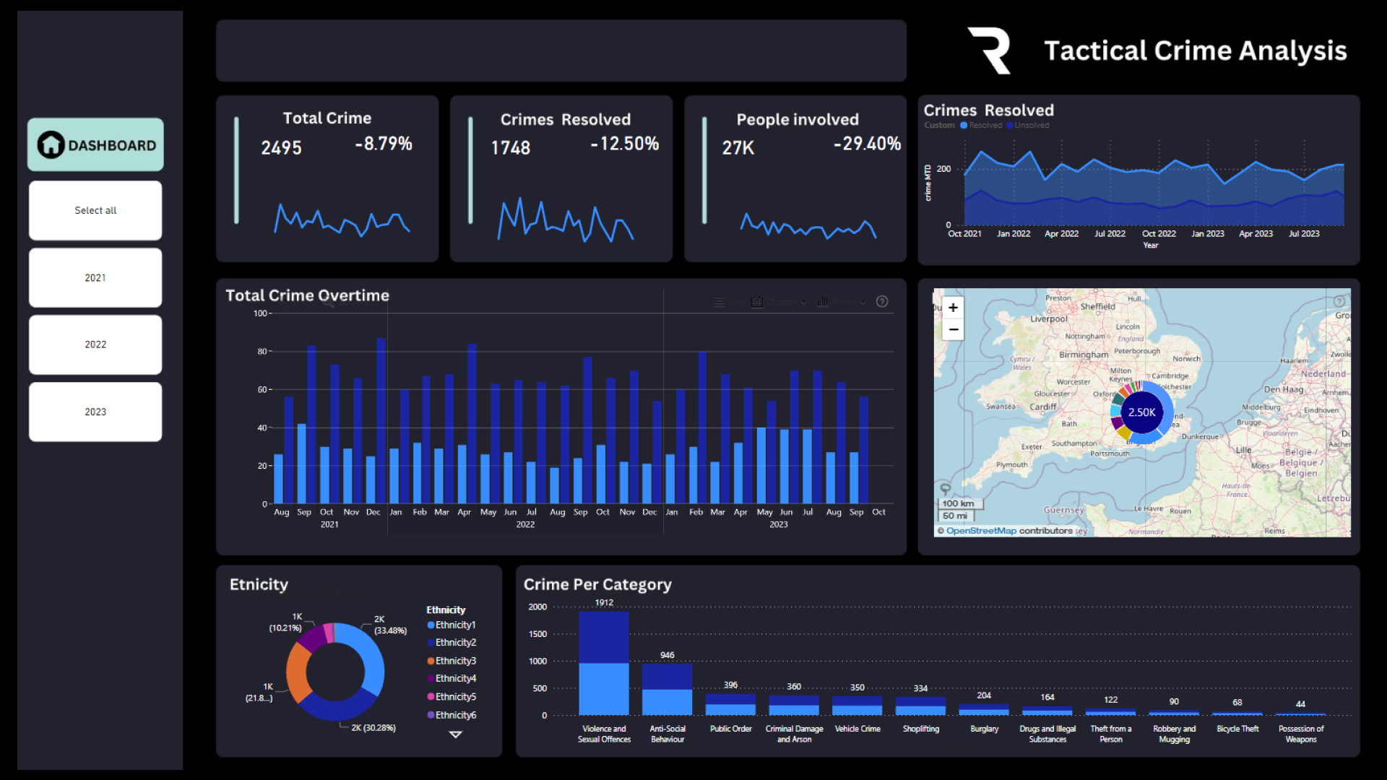Image resolution: width=1387 pixels, height=780 pixels.
Task: Click the Total Crime value 2495
Action: pos(282,148)
